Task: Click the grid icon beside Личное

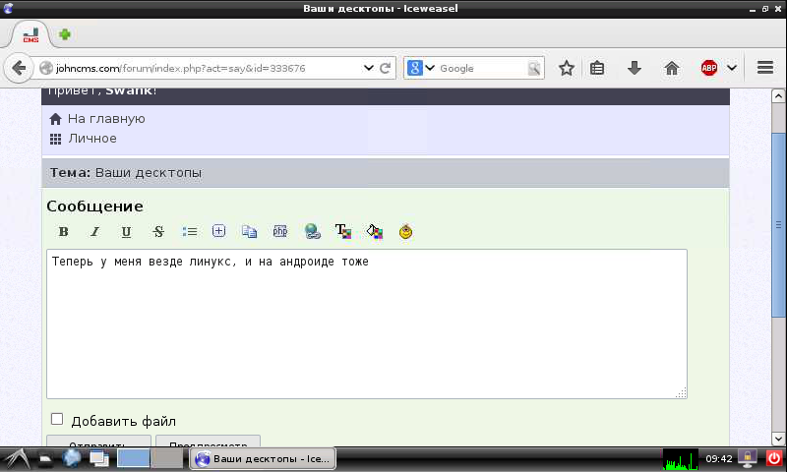Action: pyautogui.click(x=56, y=139)
